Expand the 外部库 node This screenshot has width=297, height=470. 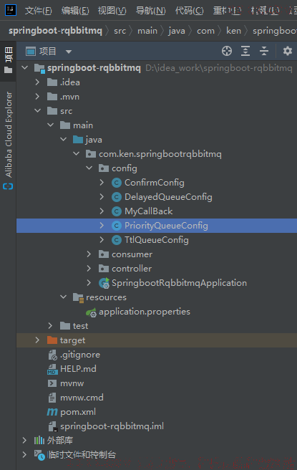point(24,441)
